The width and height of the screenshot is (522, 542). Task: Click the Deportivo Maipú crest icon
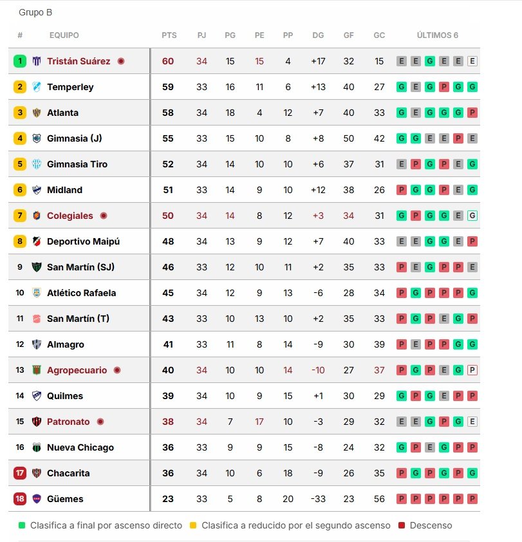click(37, 241)
